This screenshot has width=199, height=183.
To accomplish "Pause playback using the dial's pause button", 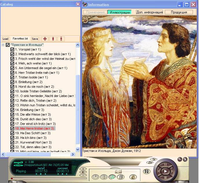I will pyautogui.click(x=165, y=164).
